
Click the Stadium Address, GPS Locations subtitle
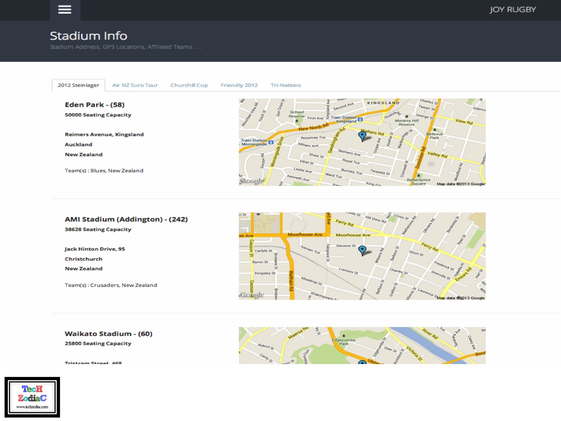point(126,47)
